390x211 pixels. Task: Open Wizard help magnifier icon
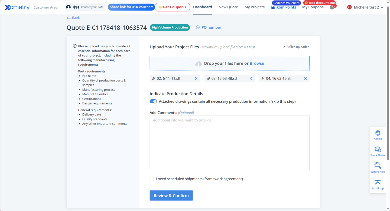[378, 165]
